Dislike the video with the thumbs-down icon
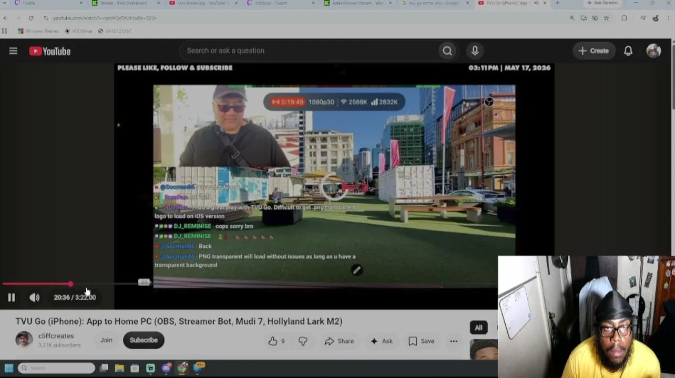The width and height of the screenshot is (675, 378). point(303,341)
